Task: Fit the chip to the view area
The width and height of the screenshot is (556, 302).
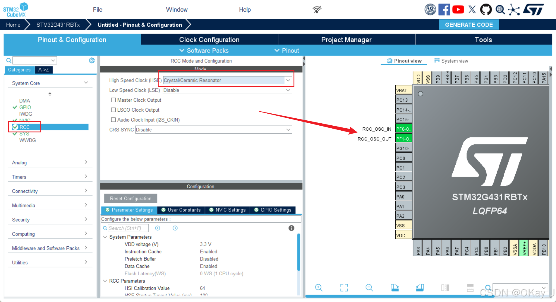Action: 344,288
